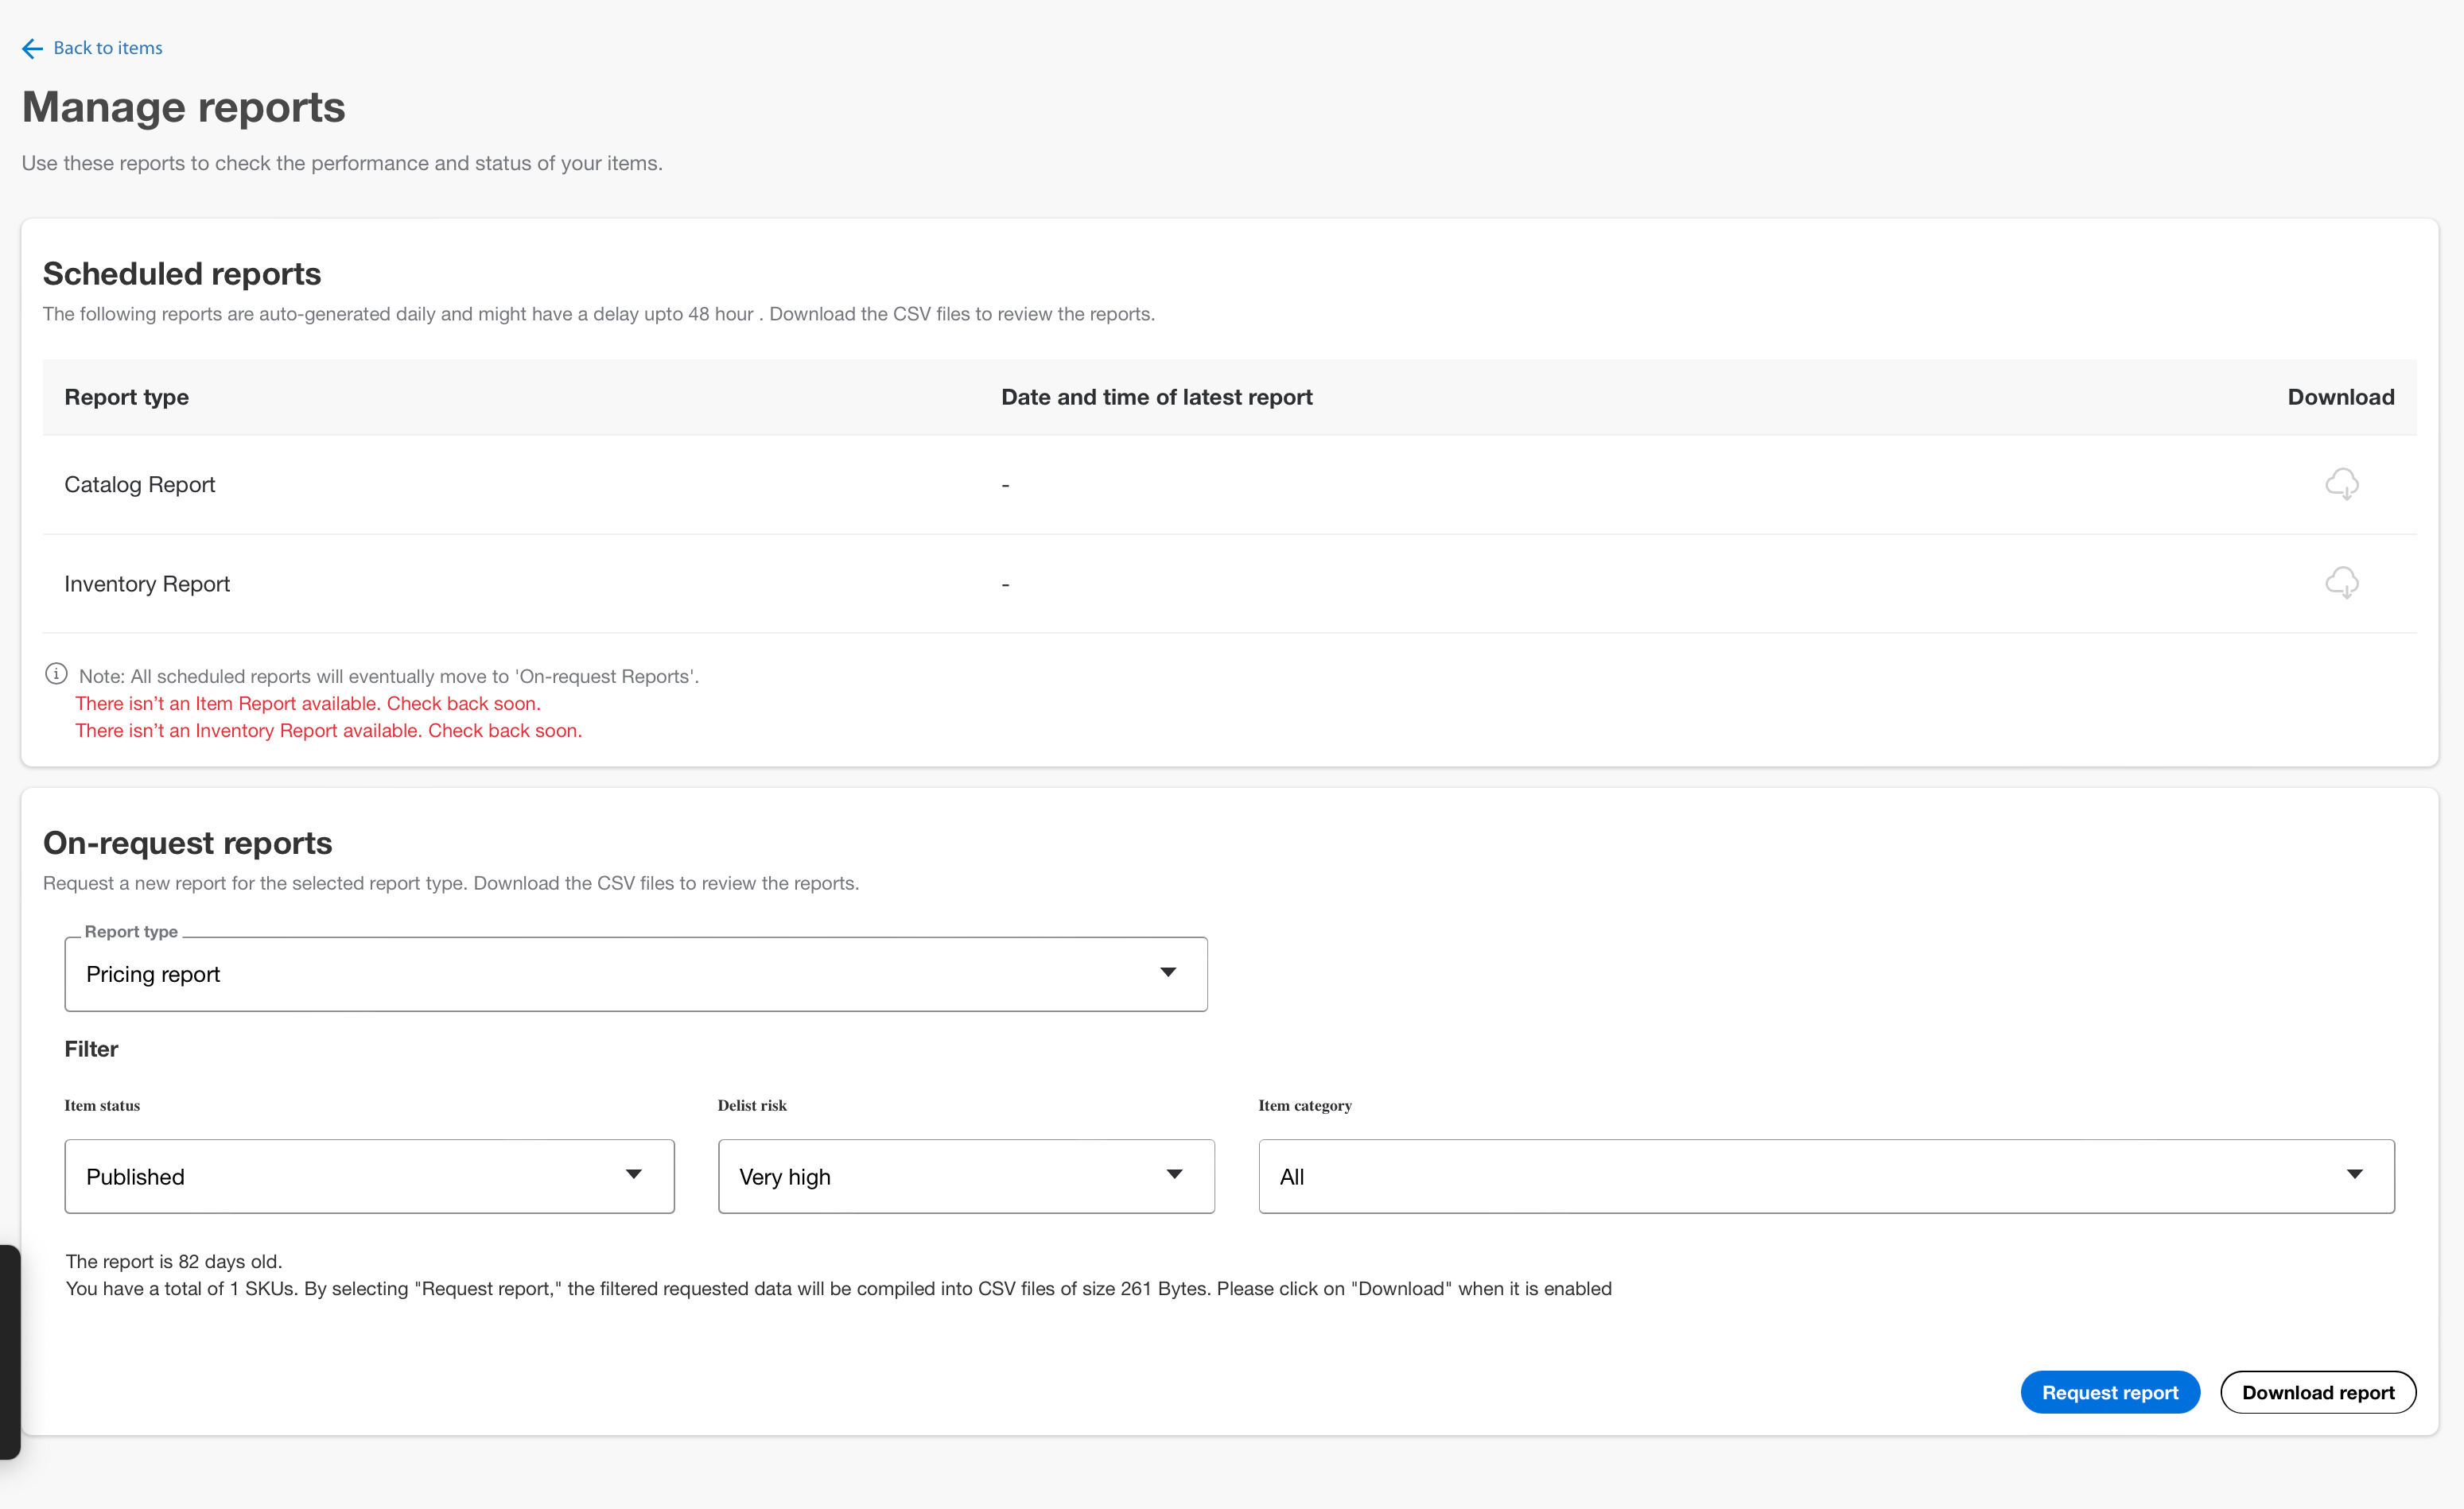Click the note about On-request Reports
This screenshot has width=2464, height=1509.
tap(389, 677)
